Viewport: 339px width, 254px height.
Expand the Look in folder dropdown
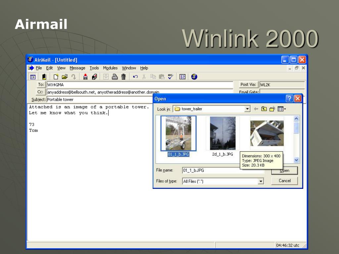pos(247,109)
